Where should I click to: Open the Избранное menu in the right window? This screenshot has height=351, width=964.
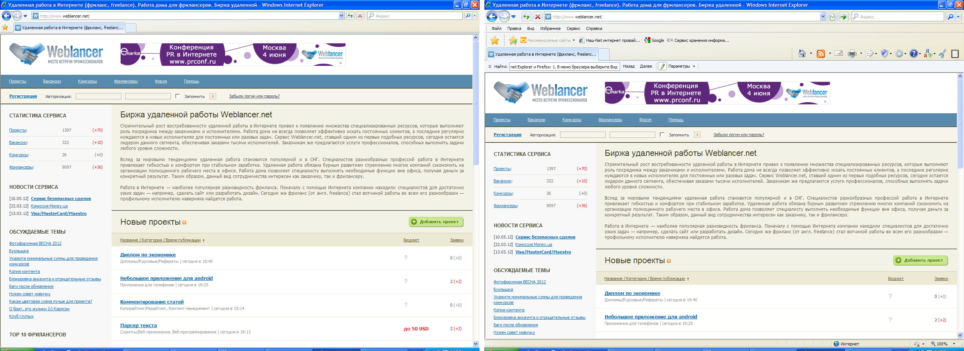coord(550,28)
